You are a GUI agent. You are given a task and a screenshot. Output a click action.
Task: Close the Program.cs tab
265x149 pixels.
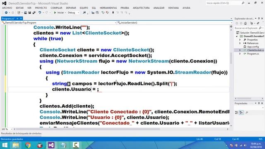(21, 19)
